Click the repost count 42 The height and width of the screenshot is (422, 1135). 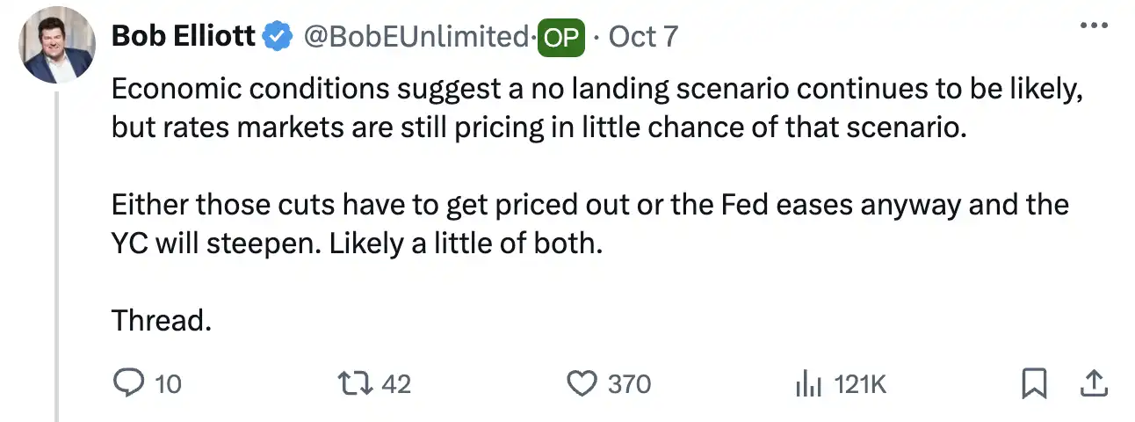click(397, 384)
